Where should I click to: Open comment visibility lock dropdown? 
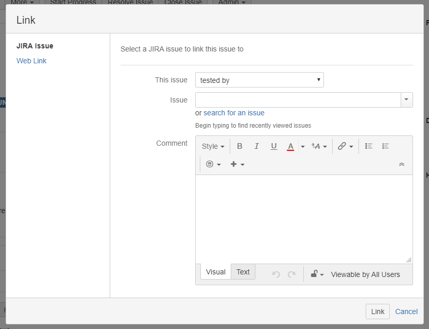pyautogui.click(x=317, y=274)
